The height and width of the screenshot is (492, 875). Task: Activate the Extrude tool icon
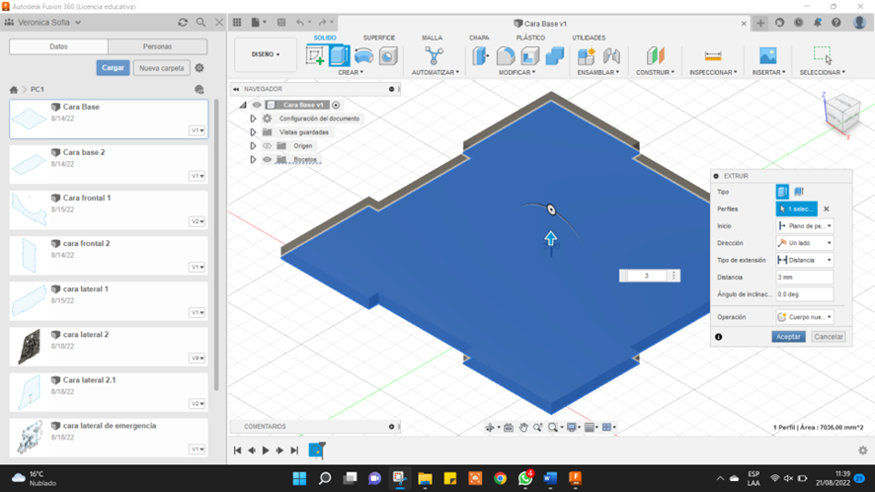pyautogui.click(x=340, y=56)
